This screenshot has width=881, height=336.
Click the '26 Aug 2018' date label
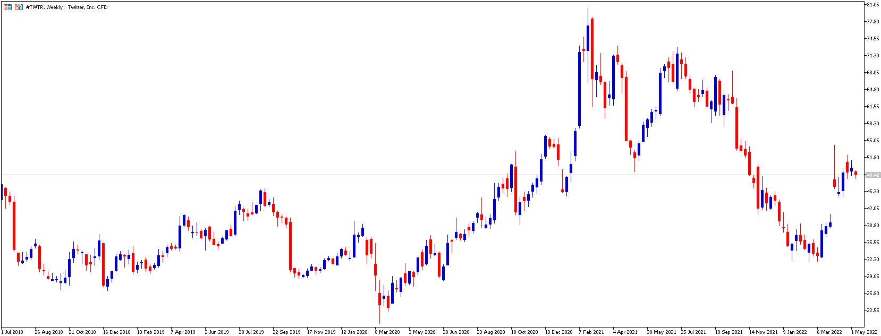coord(48,332)
